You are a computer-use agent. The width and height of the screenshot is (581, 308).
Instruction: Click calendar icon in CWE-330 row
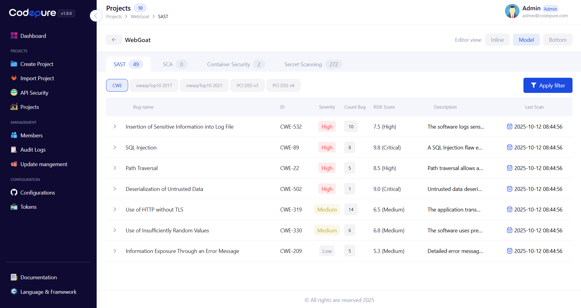510,230
